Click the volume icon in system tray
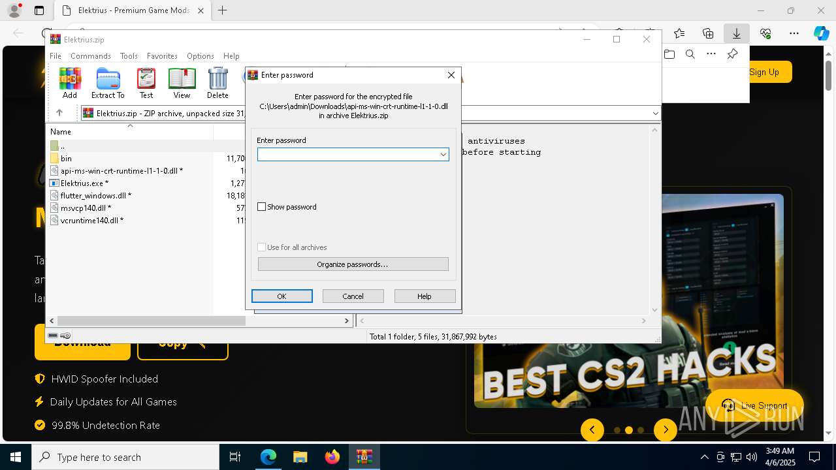Screen dimensions: 836x470 coord(752,457)
